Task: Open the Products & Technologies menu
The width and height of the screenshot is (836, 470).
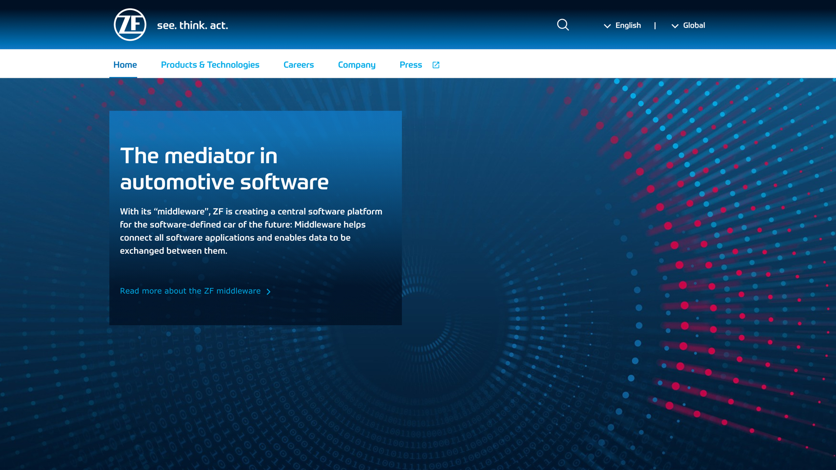Action: [210, 65]
